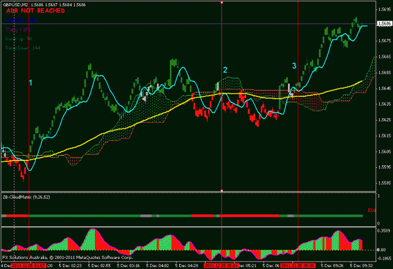Click the 5 Dec 09:26 time label
The width and height of the screenshot is (393, 269).
(x=333, y=265)
